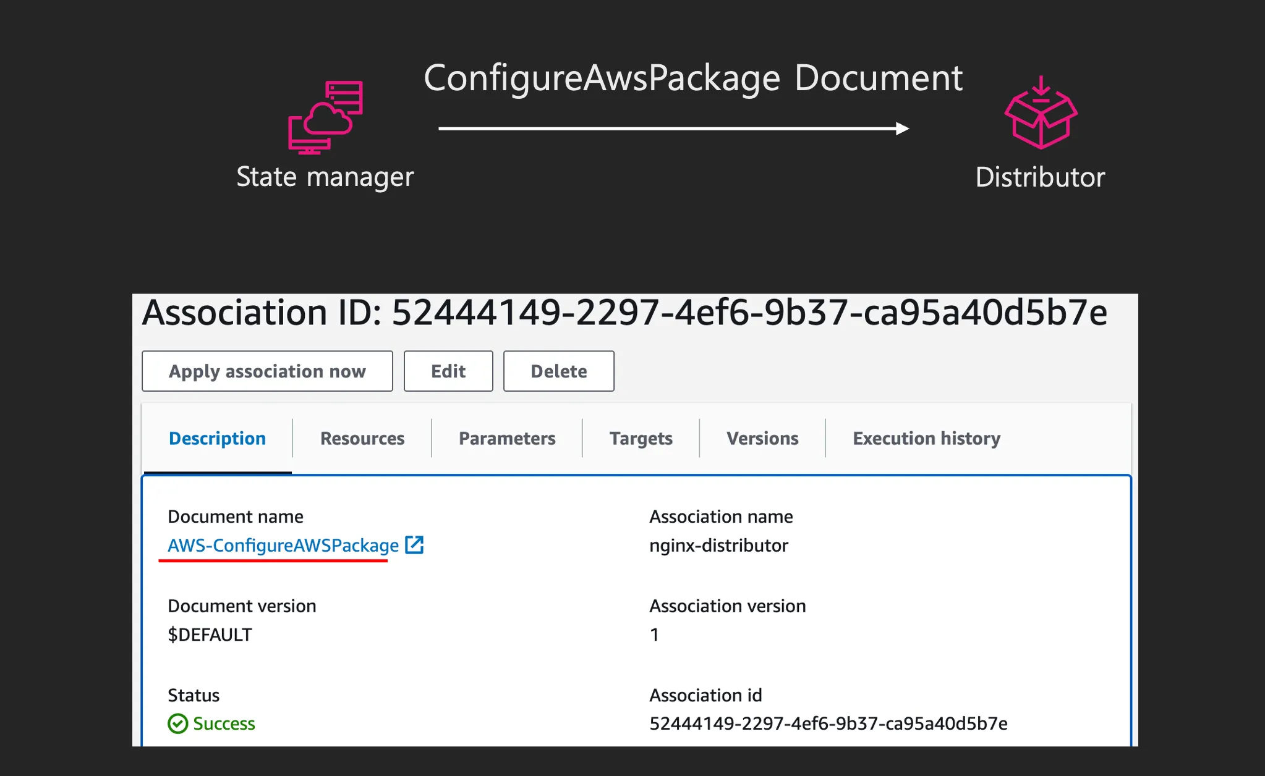Click the Association ID heading text
1265x776 pixels.
coord(624,313)
